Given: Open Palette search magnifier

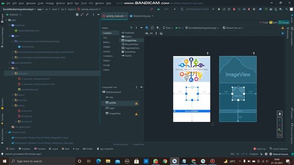Looking at the screenshot, I should 131,27.
